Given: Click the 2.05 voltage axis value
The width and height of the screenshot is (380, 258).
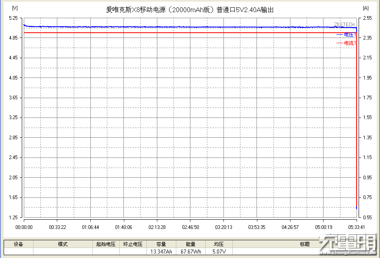Looking at the screenshot, I should coord(13,178).
